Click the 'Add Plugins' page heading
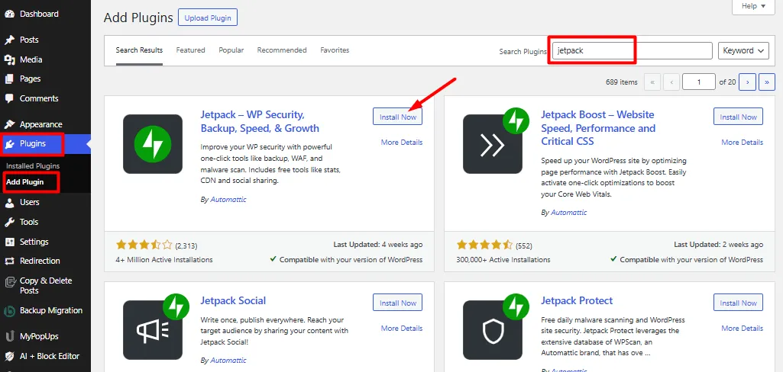The image size is (783, 372). (x=138, y=18)
